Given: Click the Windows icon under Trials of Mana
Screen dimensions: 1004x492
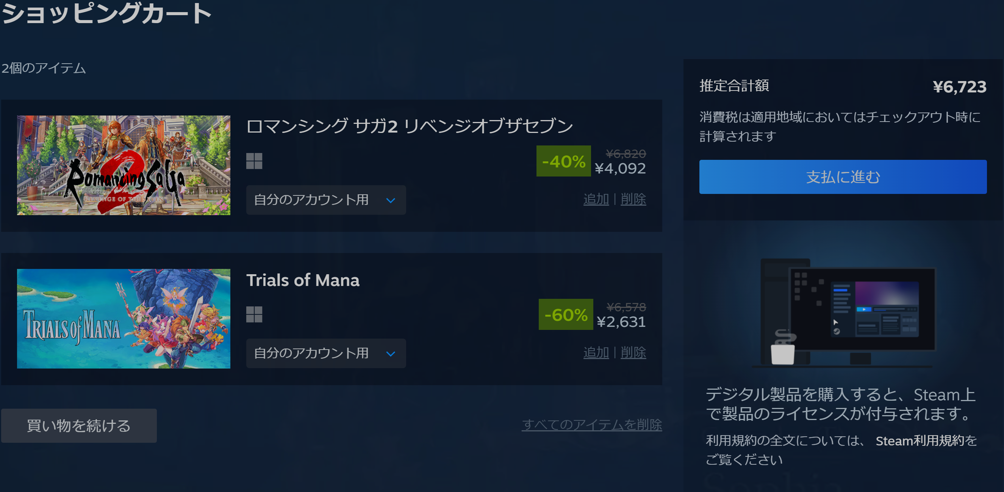Looking at the screenshot, I should (x=254, y=314).
